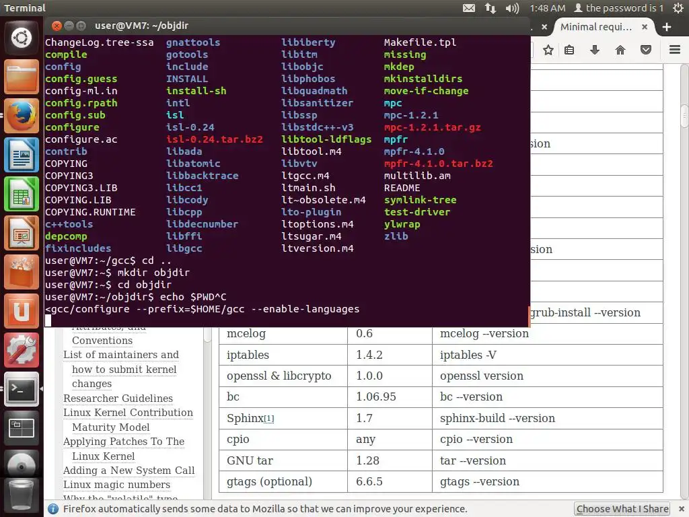Click the 'mkdir objdir' command line
This screenshot has width=689, height=517.
coord(117,273)
